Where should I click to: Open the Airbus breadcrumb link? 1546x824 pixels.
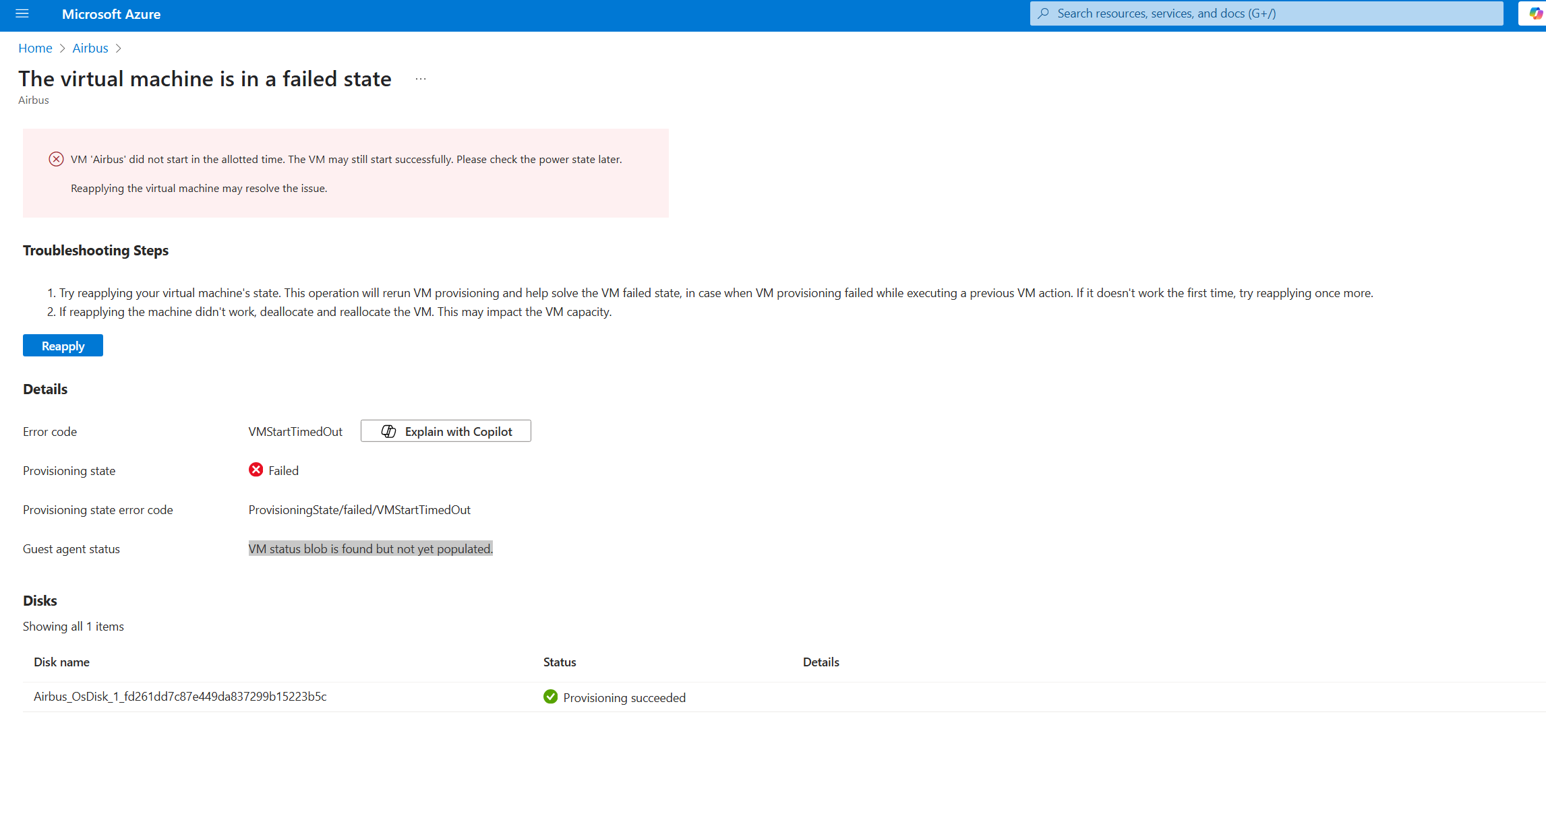[x=90, y=48]
